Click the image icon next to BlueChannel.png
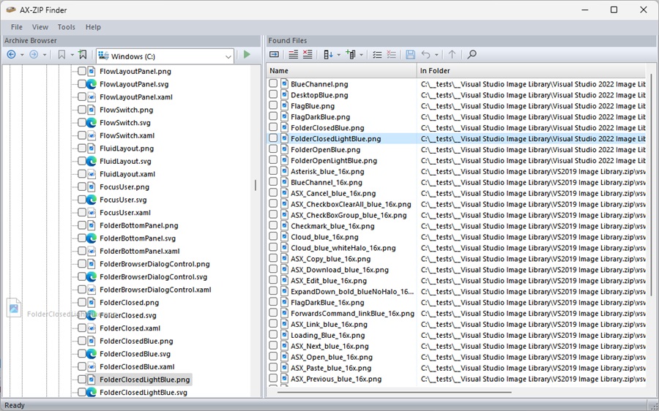This screenshot has height=411, width=659. click(x=285, y=84)
